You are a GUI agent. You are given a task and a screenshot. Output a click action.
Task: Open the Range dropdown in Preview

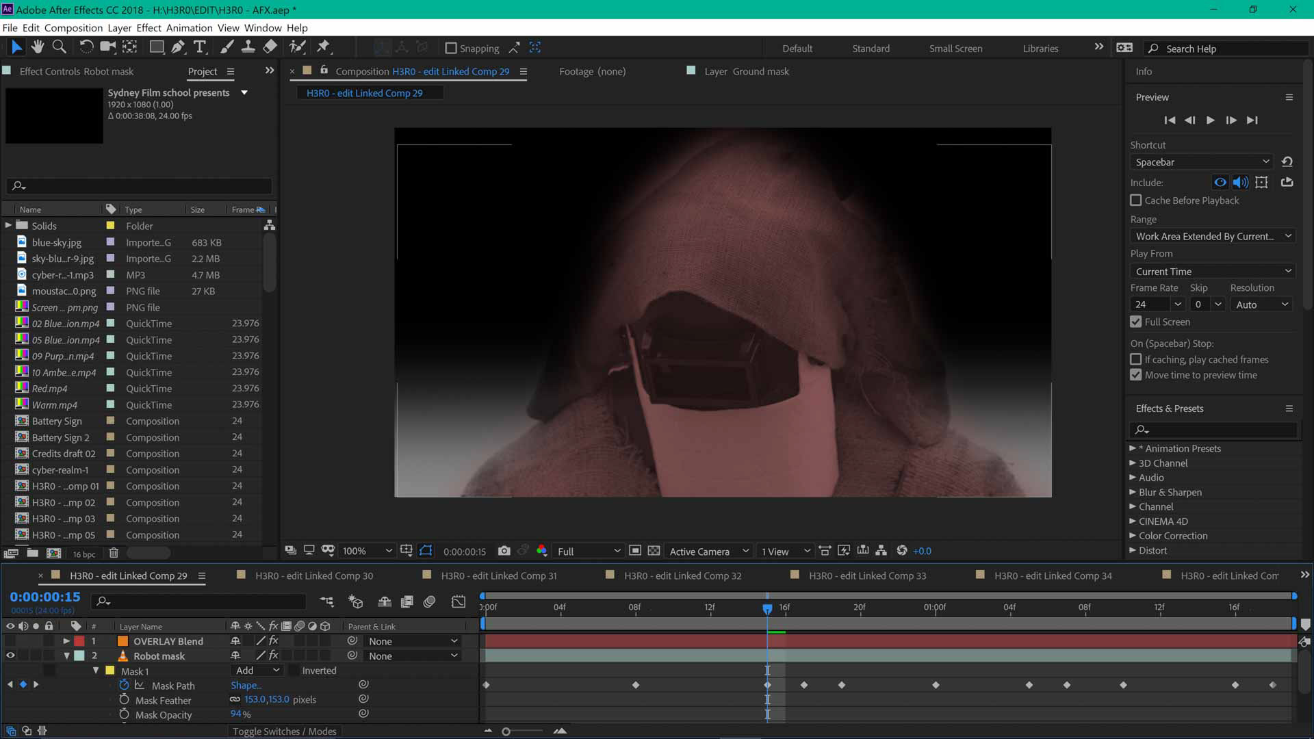click(x=1213, y=236)
